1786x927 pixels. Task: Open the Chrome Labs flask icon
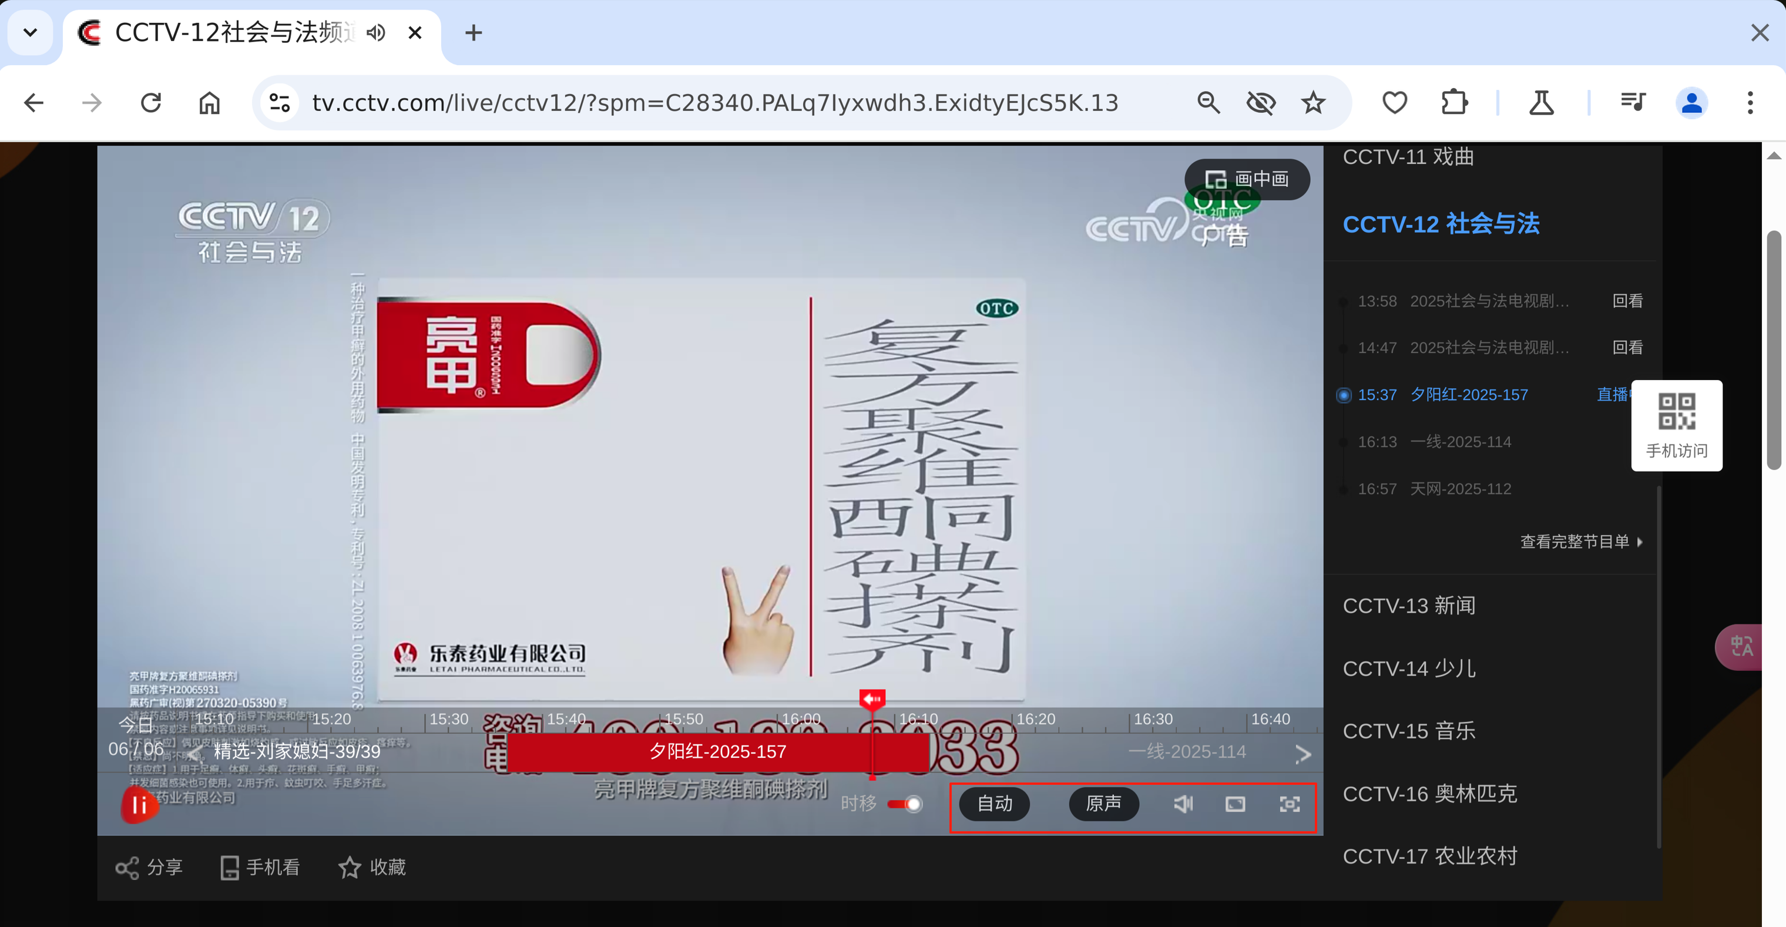tap(1541, 103)
